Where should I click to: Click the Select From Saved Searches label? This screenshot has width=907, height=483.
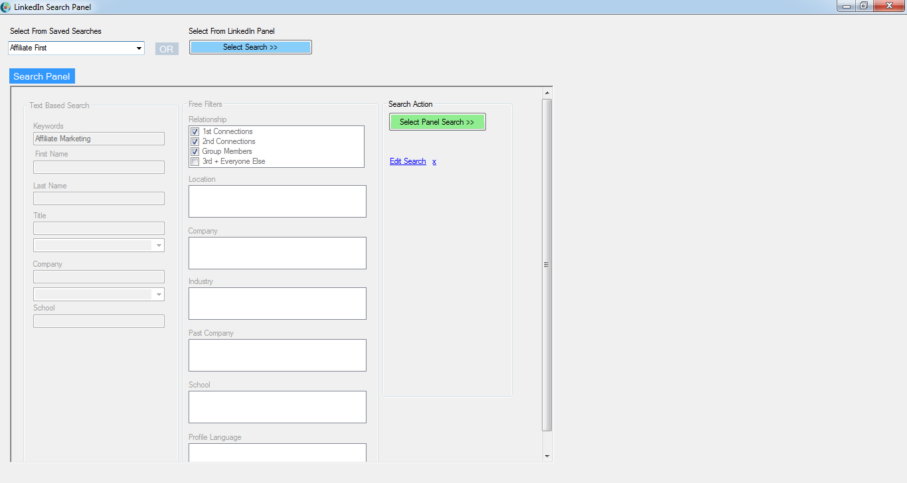pyautogui.click(x=56, y=31)
